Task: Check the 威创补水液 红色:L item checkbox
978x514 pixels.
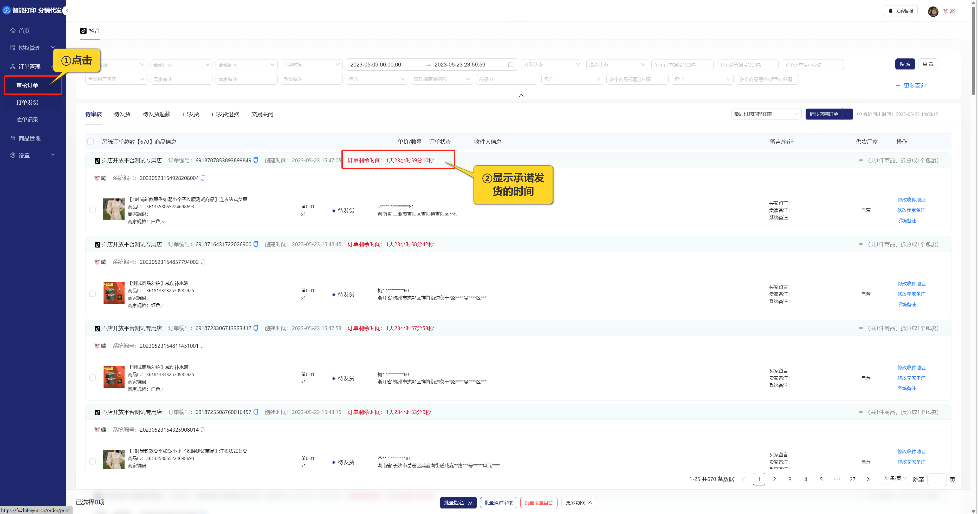Action: [x=93, y=293]
